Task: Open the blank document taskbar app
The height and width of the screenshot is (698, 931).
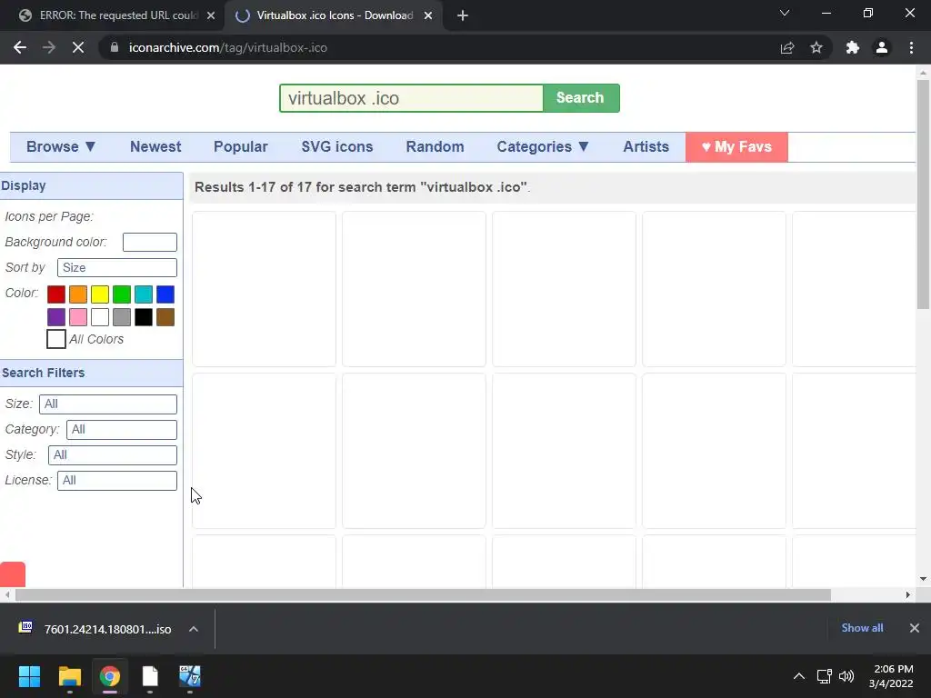Action: tap(150, 676)
